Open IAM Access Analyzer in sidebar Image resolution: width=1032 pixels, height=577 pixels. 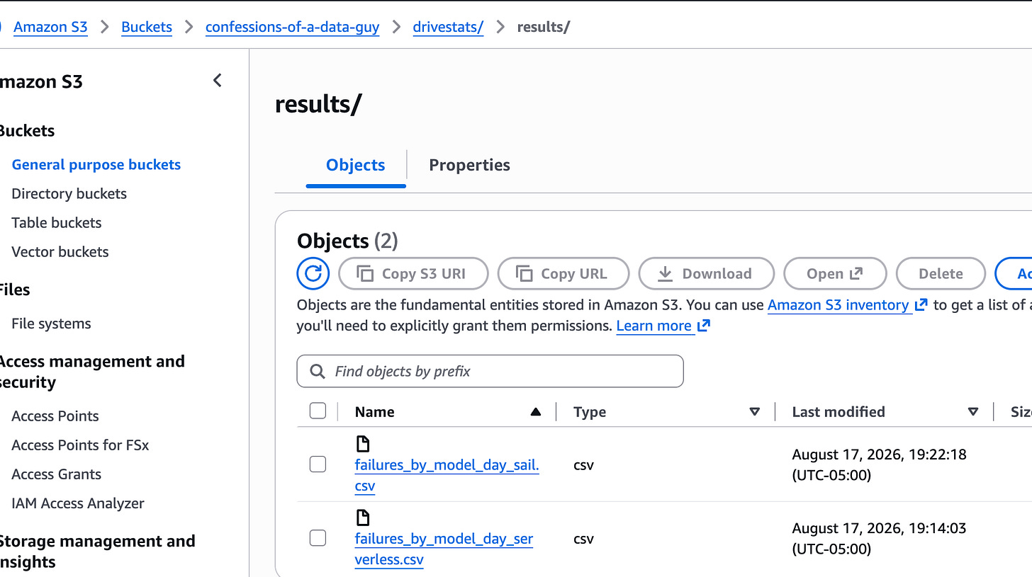coord(78,503)
